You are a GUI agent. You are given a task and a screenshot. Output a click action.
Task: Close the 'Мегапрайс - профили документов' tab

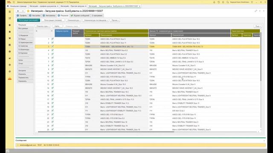point(58,6)
